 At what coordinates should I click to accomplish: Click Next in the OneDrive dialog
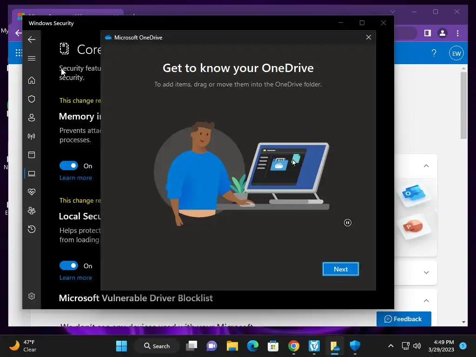point(341,269)
